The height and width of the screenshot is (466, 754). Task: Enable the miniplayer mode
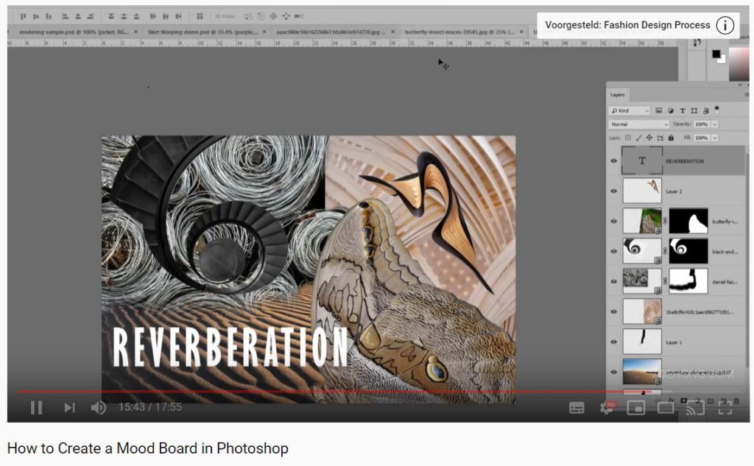(636, 407)
